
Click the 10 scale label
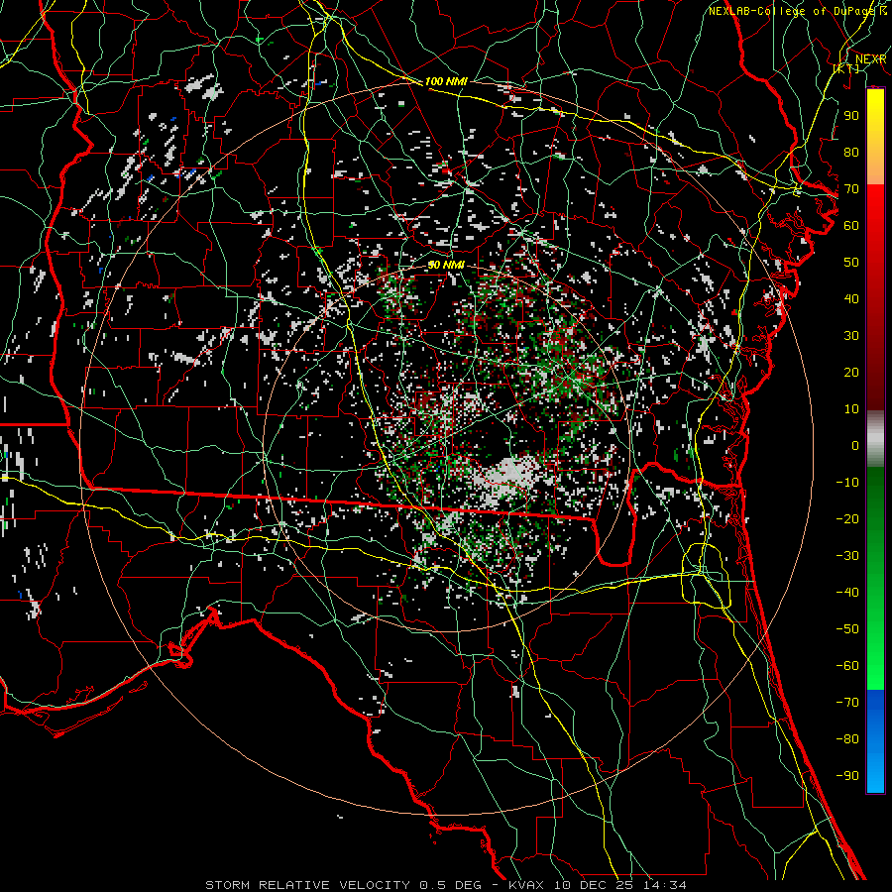(851, 409)
